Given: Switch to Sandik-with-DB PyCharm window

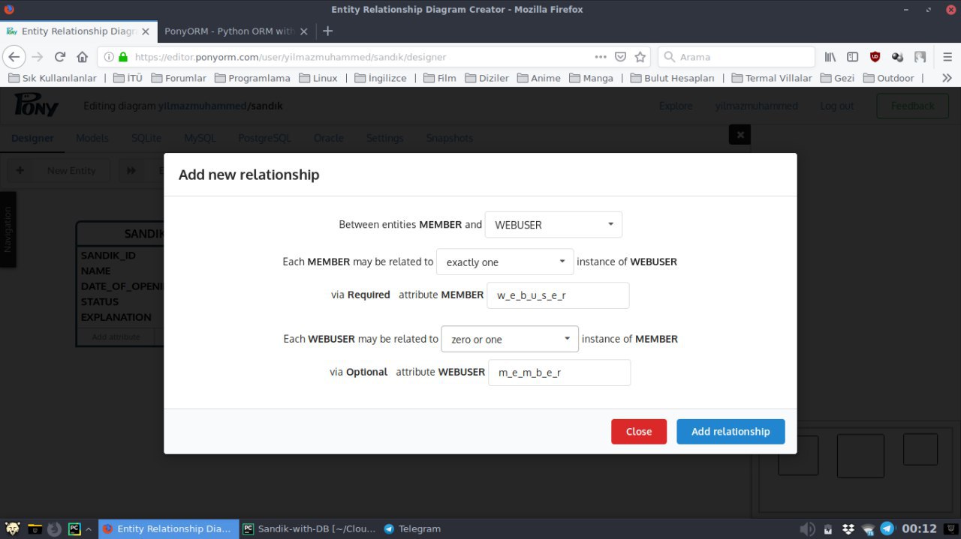Looking at the screenshot, I should (309, 529).
